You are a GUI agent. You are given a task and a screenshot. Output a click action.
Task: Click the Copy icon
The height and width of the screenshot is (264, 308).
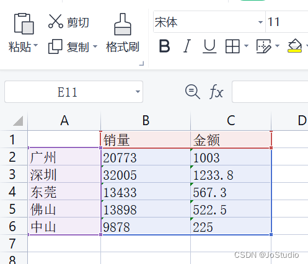55,46
